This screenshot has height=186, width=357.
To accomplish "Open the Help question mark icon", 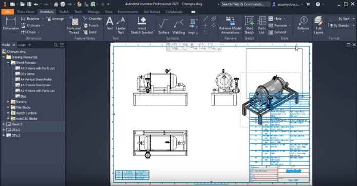I will pos(318,4).
